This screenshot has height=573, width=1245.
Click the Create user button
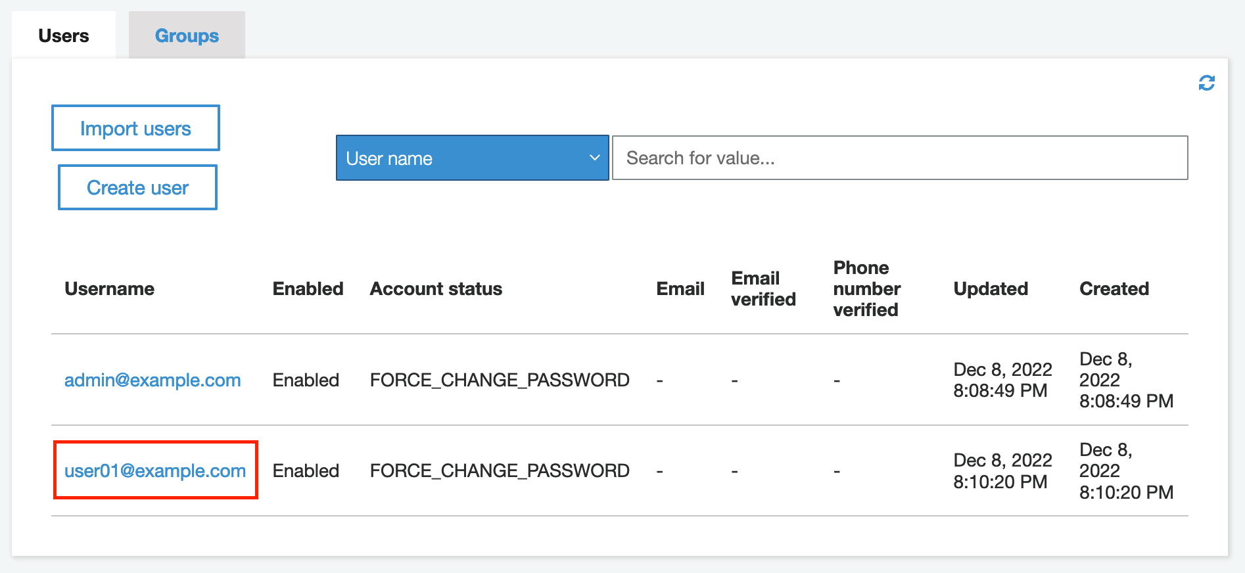(137, 188)
